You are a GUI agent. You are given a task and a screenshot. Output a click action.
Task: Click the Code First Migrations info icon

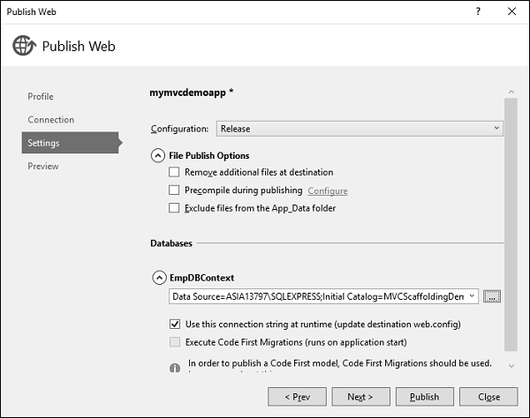point(174,363)
